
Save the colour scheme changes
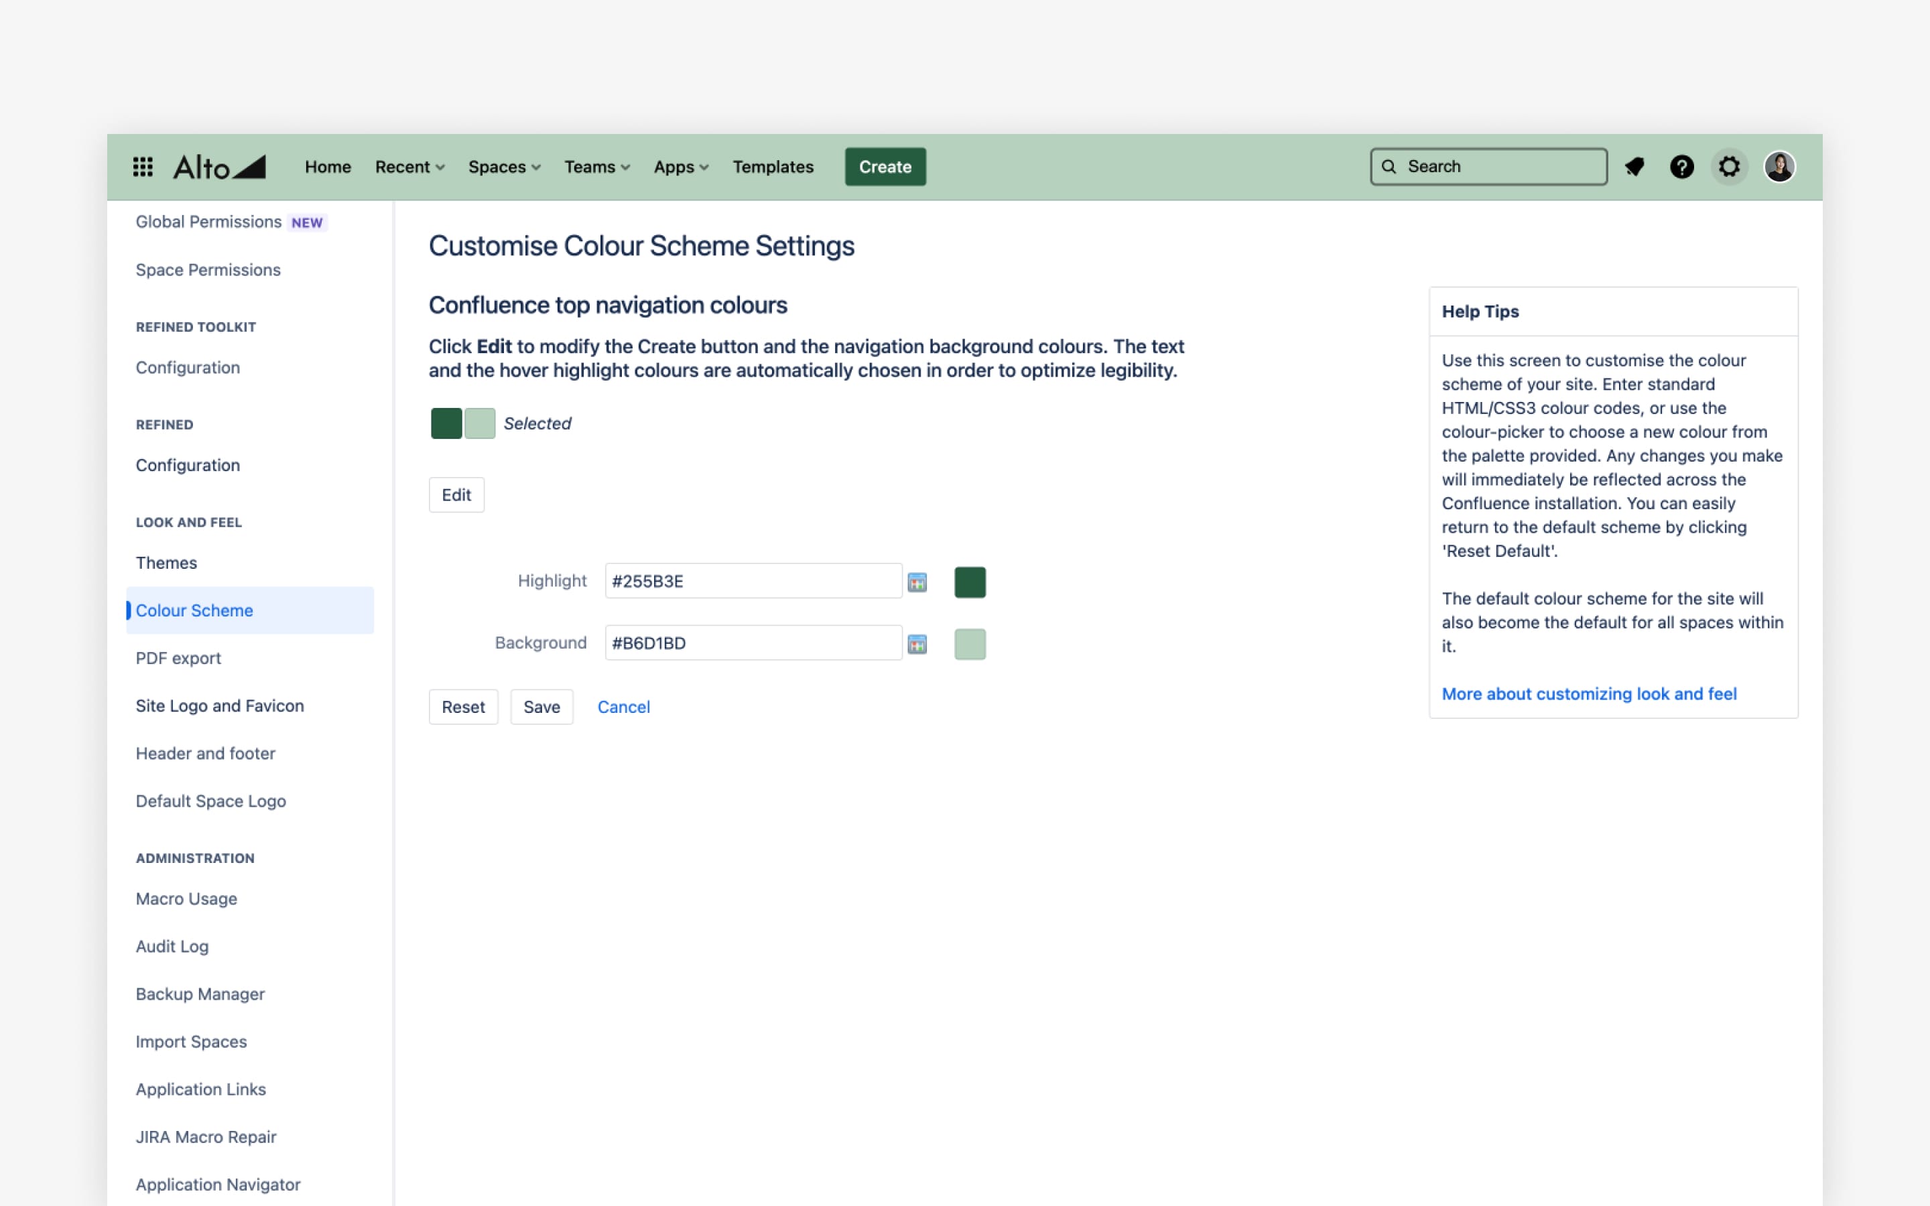pyautogui.click(x=541, y=707)
